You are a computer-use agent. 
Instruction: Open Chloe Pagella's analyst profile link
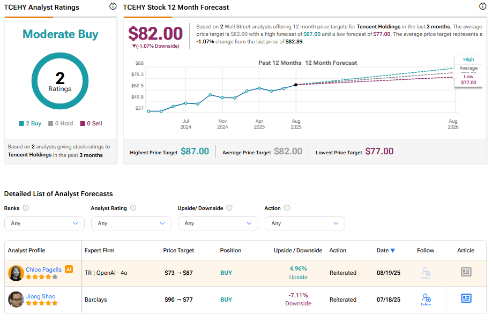(43, 269)
